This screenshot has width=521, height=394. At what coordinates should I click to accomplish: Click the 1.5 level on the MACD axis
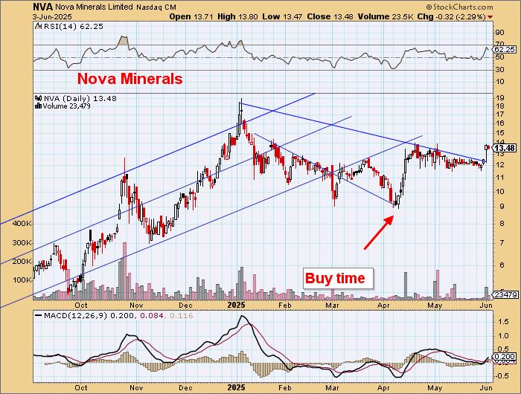point(503,322)
